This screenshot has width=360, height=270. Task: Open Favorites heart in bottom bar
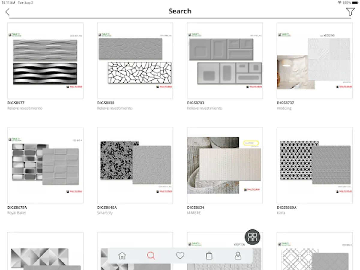pos(180,256)
